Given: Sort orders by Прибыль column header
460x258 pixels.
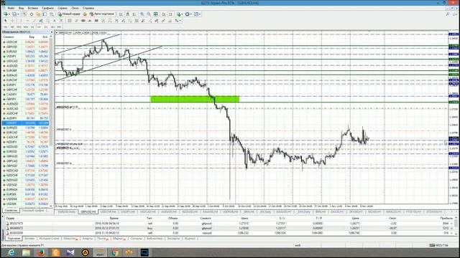Looking at the screenshot, I should pos(446,218).
